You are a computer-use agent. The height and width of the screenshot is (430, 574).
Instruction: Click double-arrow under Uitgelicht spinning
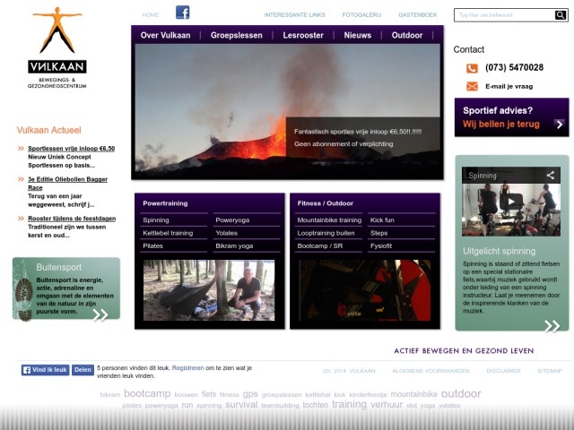[551, 325]
